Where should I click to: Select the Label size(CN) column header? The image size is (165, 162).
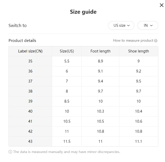pos(30,51)
